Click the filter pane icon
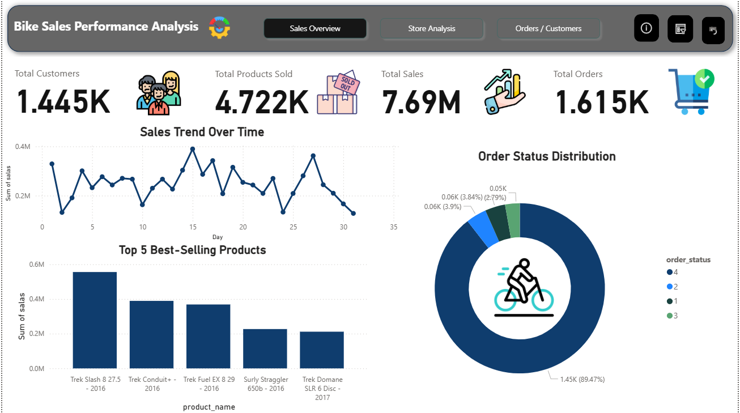The height and width of the screenshot is (413, 740). (680, 28)
